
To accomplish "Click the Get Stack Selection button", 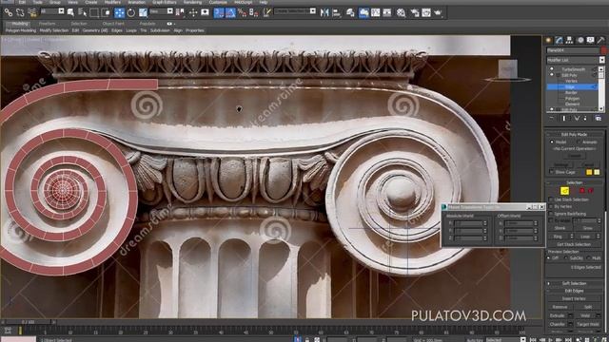I will pos(574,244).
